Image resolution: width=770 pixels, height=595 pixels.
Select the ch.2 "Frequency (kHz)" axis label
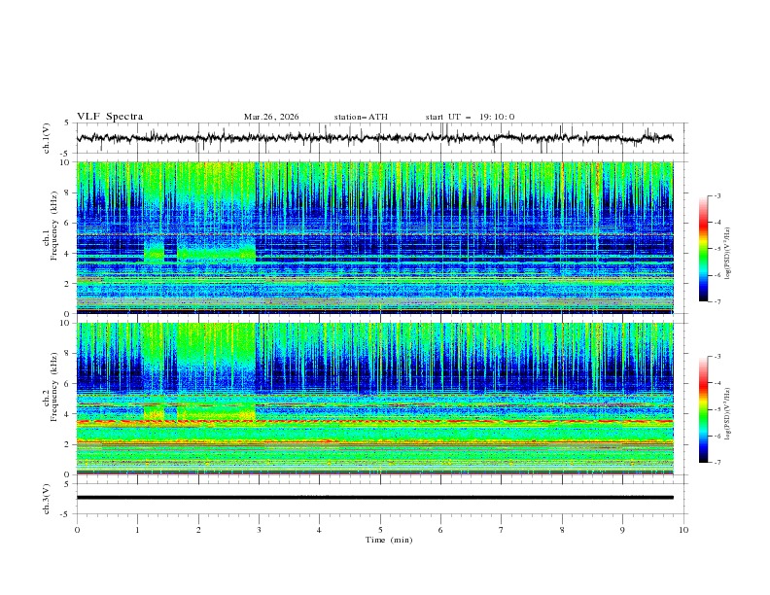tap(53, 387)
